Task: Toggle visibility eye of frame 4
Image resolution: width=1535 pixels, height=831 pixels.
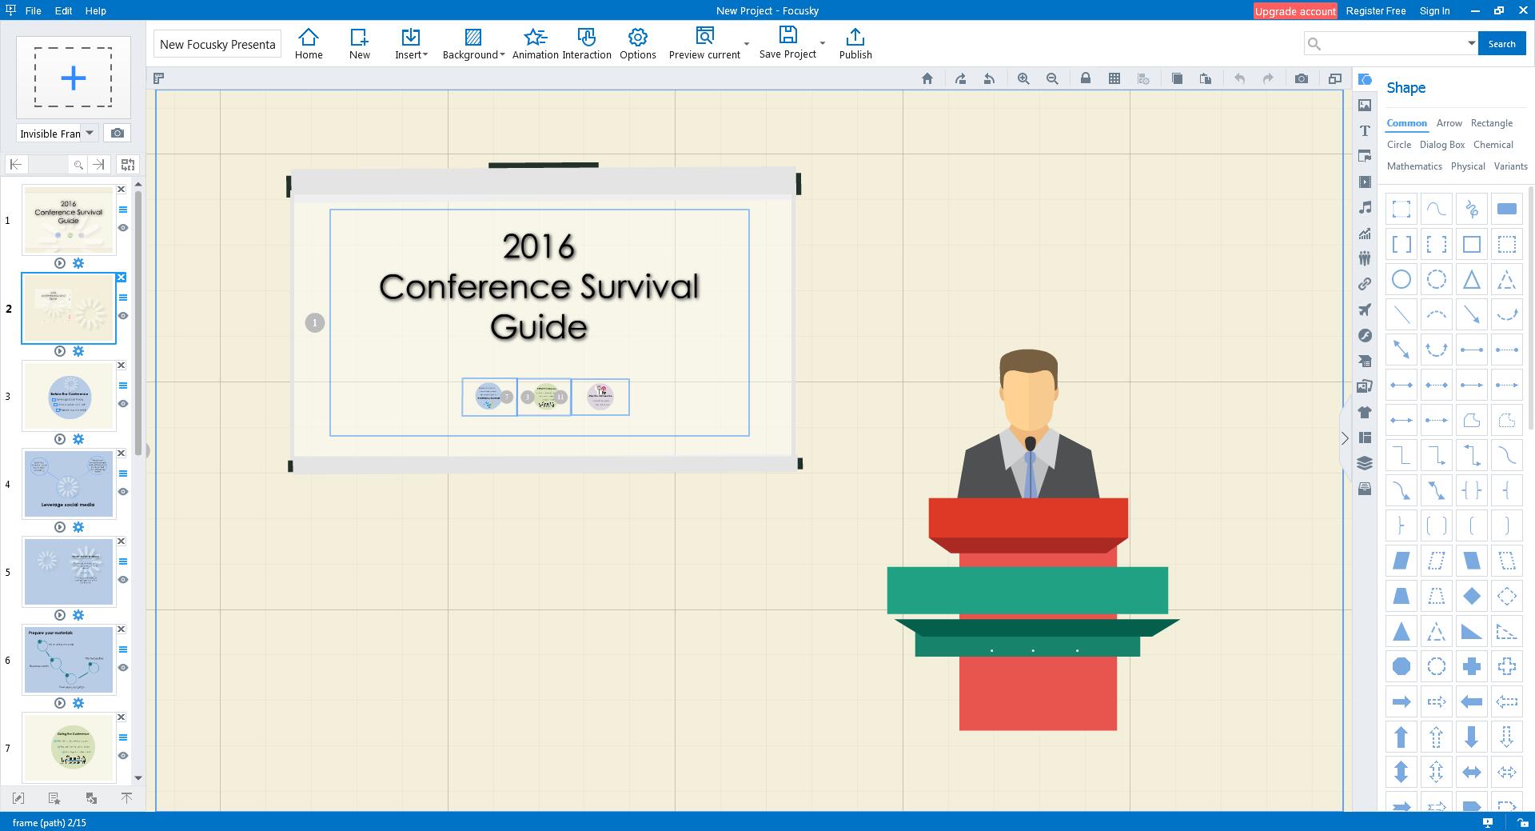Action: (123, 492)
